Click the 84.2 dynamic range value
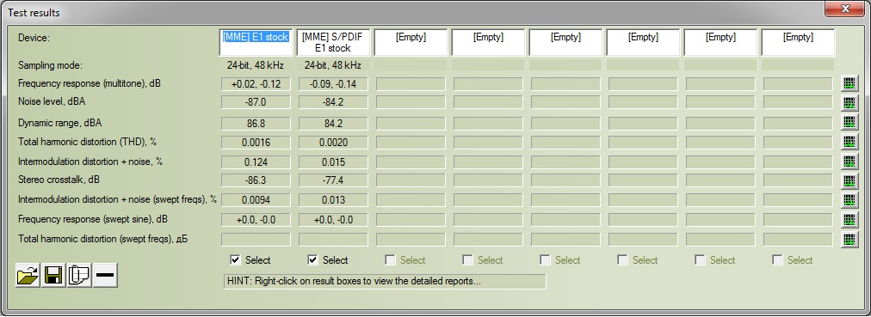 [333, 123]
